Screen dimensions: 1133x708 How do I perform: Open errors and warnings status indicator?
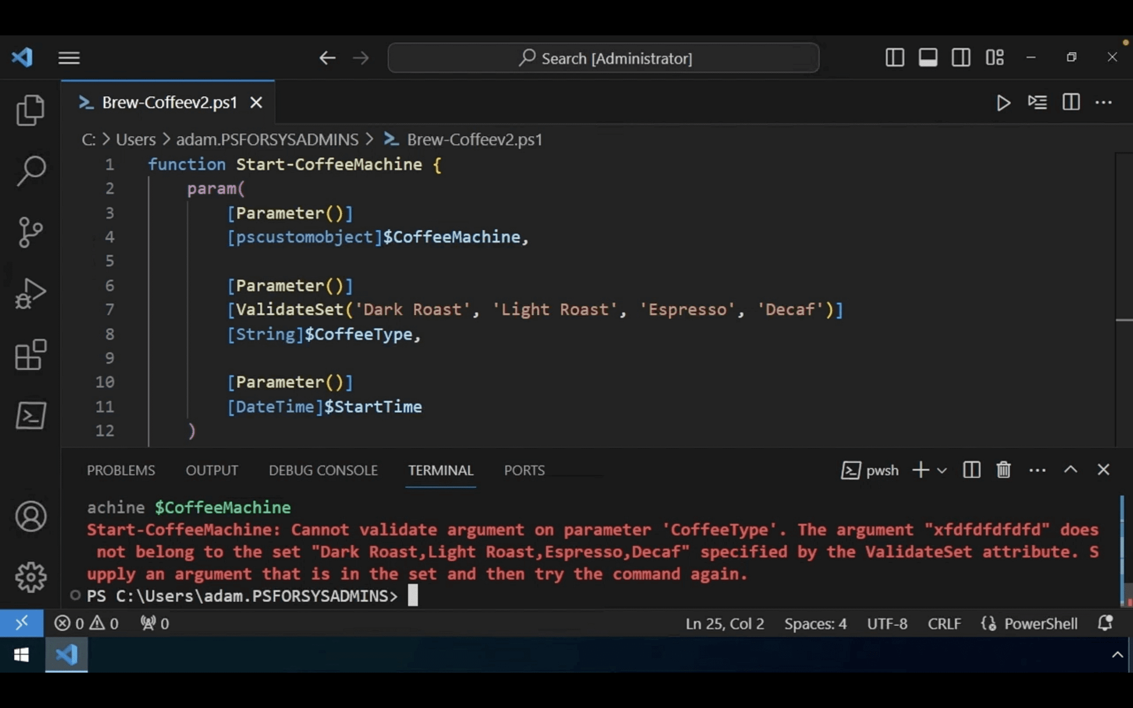click(86, 624)
